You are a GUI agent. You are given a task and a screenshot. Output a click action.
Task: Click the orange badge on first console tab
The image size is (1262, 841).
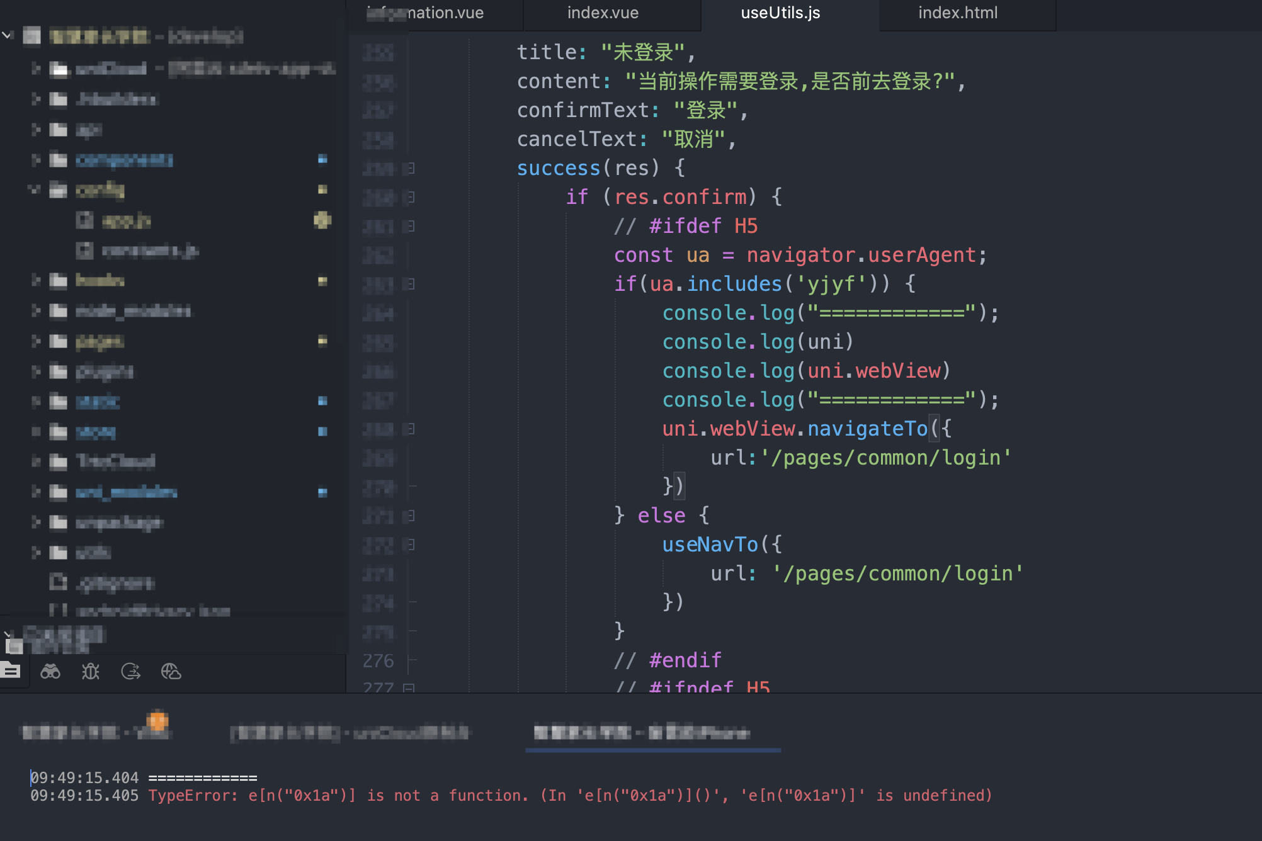point(157,721)
